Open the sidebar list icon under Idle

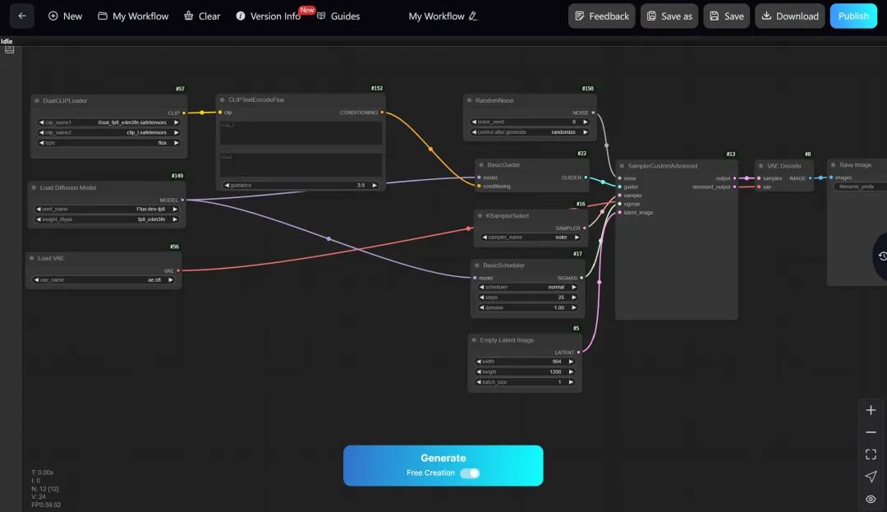pos(9,50)
